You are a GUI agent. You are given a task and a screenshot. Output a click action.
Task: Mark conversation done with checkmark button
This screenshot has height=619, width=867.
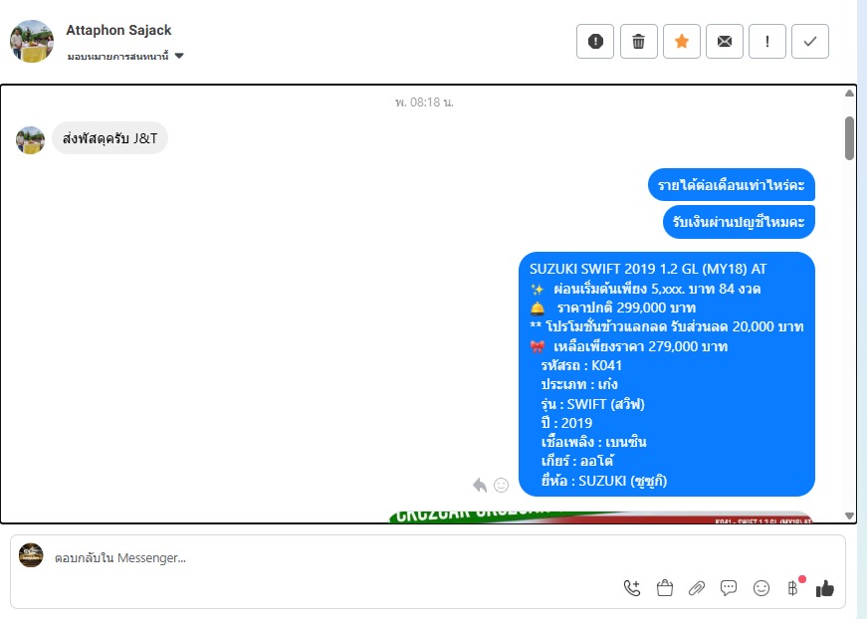tap(810, 42)
